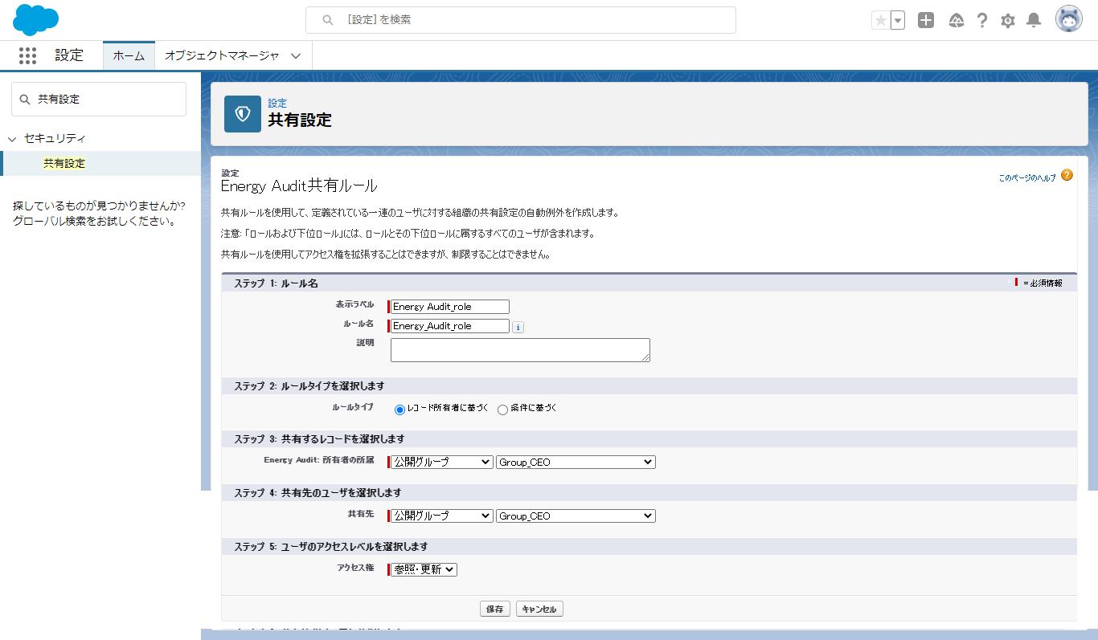Screen dimensions: 1098x640
Task: Open the Group_CEO dropdown in Step 3
Action: click(576, 462)
